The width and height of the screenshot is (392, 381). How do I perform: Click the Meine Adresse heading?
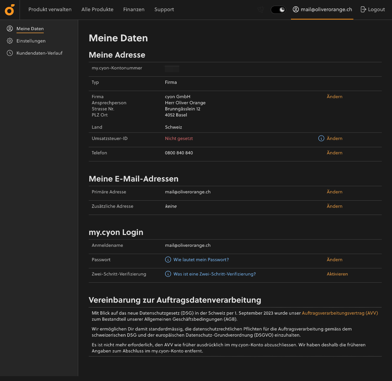coord(117,55)
